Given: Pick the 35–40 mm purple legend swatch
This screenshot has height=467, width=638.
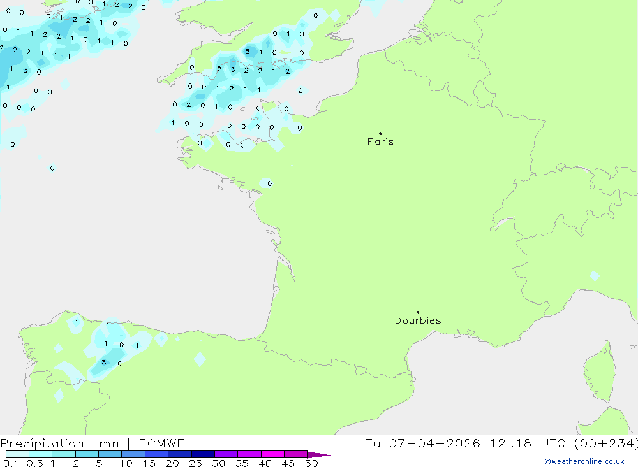Looking at the screenshot, I should (x=249, y=454).
